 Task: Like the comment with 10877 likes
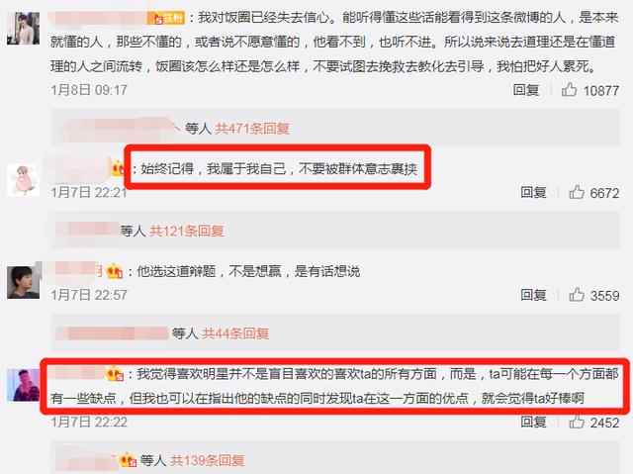[570, 89]
